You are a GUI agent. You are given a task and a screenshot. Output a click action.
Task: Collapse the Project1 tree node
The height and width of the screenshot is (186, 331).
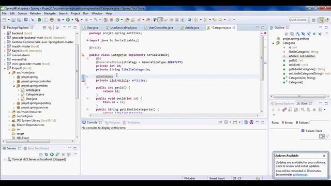click(x=5, y=68)
